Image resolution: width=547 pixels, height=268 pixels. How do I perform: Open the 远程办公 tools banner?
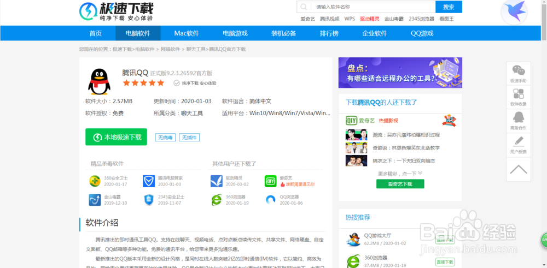(400, 73)
